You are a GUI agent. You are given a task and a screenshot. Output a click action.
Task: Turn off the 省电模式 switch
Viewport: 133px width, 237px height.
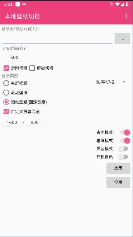tap(125, 133)
